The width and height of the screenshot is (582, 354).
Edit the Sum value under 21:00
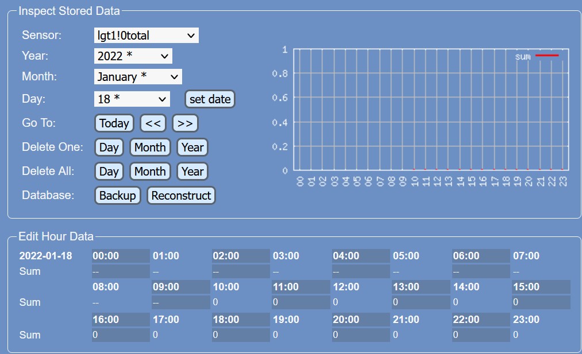click(421, 335)
